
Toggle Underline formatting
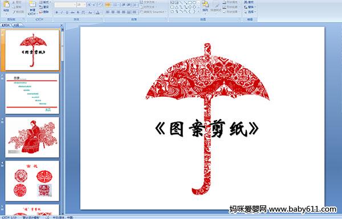(x=67, y=13)
